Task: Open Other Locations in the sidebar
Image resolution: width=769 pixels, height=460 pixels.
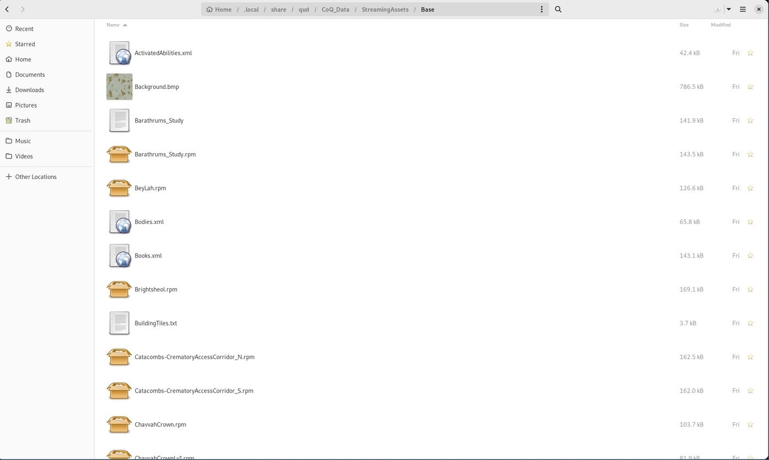Action: tap(36, 177)
